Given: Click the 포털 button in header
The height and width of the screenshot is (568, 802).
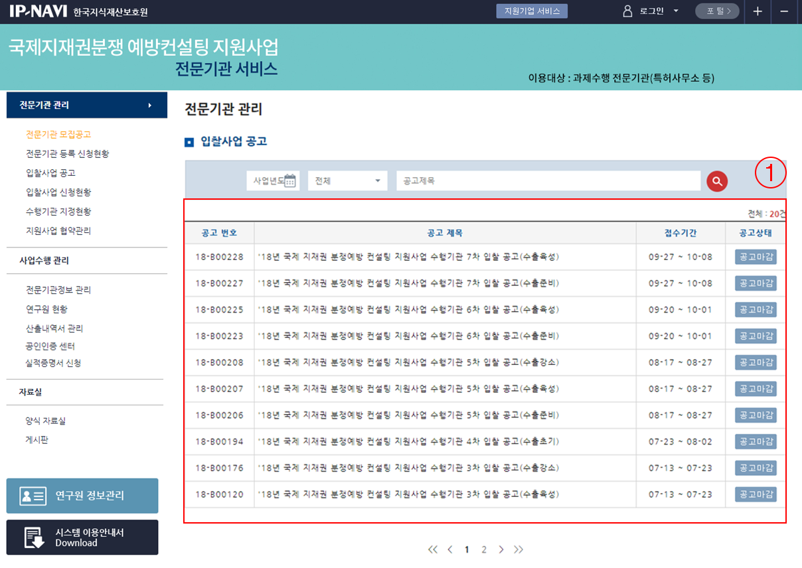Looking at the screenshot, I should 717,11.
